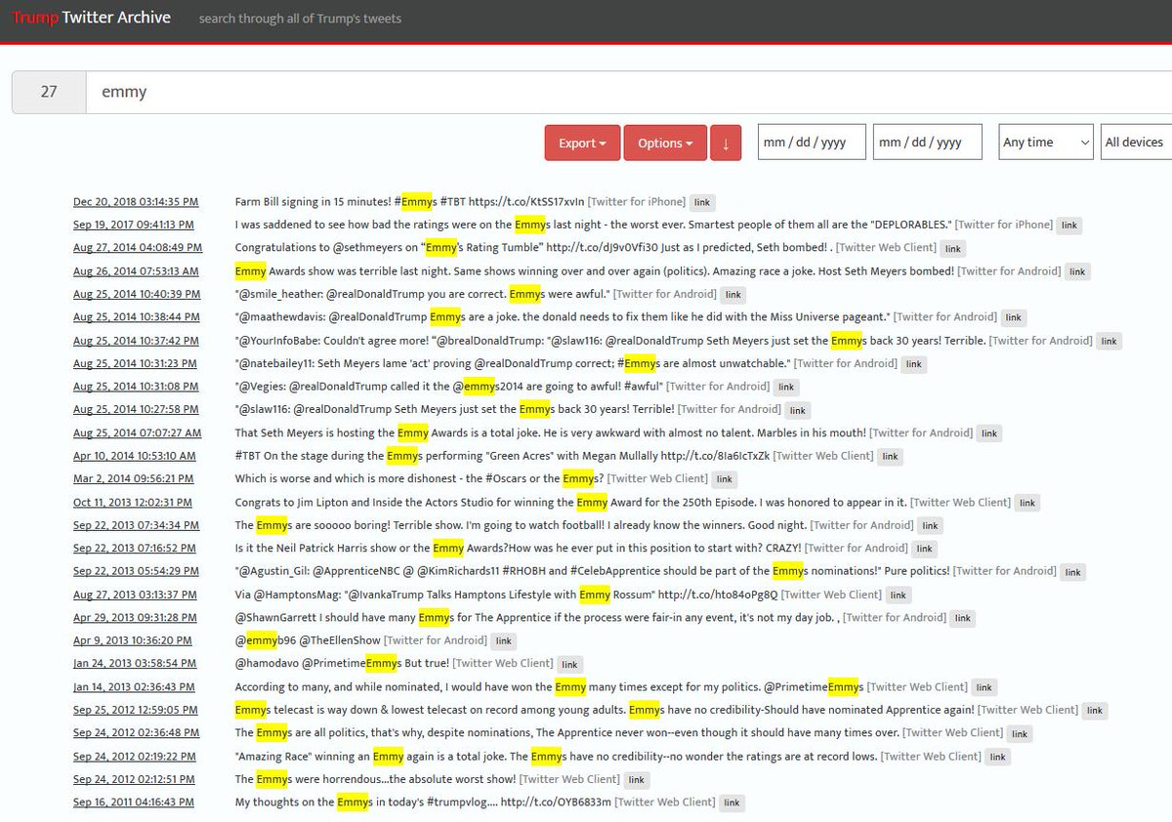Open date link Aug 25, 2014 10:40:39 PM
The width and height of the screenshot is (1172, 822).
coord(137,295)
